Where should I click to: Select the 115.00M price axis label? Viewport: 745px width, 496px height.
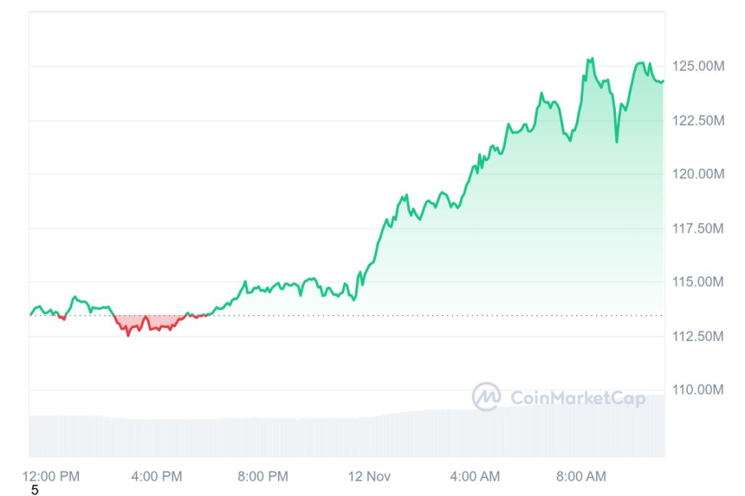tap(697, 282)
